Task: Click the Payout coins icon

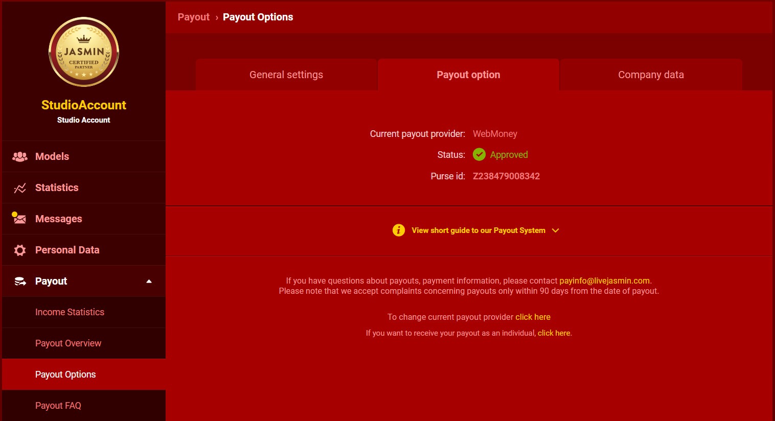Action: [x=20, y=281]
